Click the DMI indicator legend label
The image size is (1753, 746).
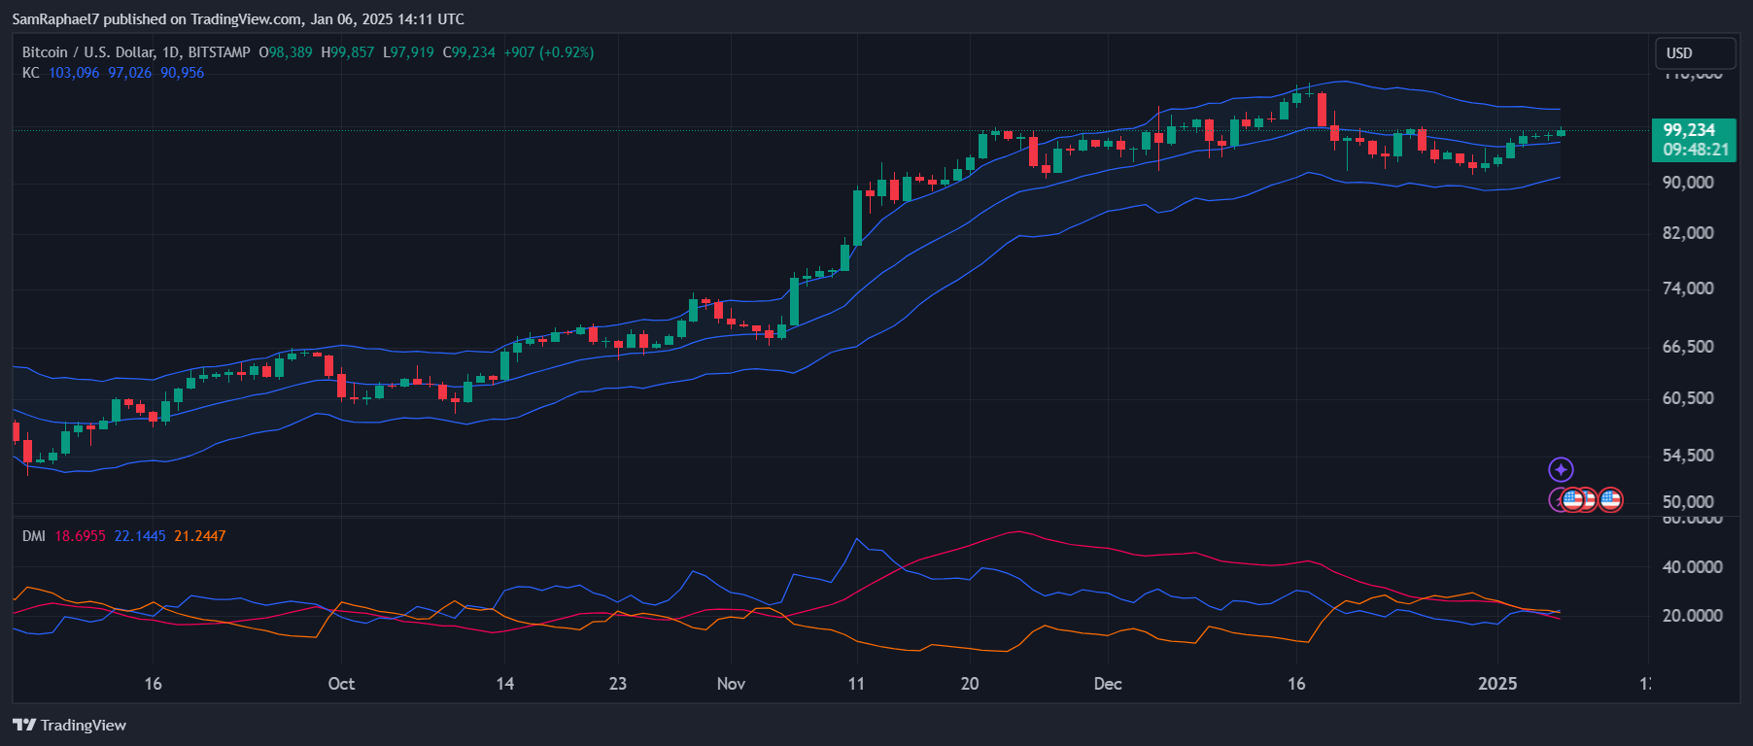pos(34,536)
